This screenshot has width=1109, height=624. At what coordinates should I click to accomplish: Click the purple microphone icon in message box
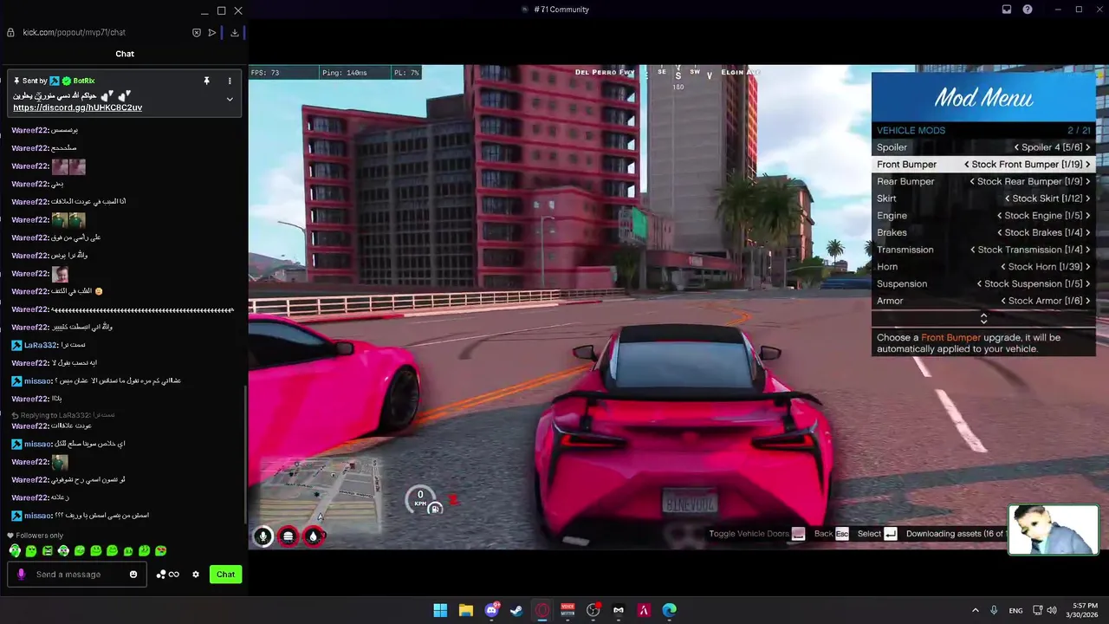[x=22, y=574]
